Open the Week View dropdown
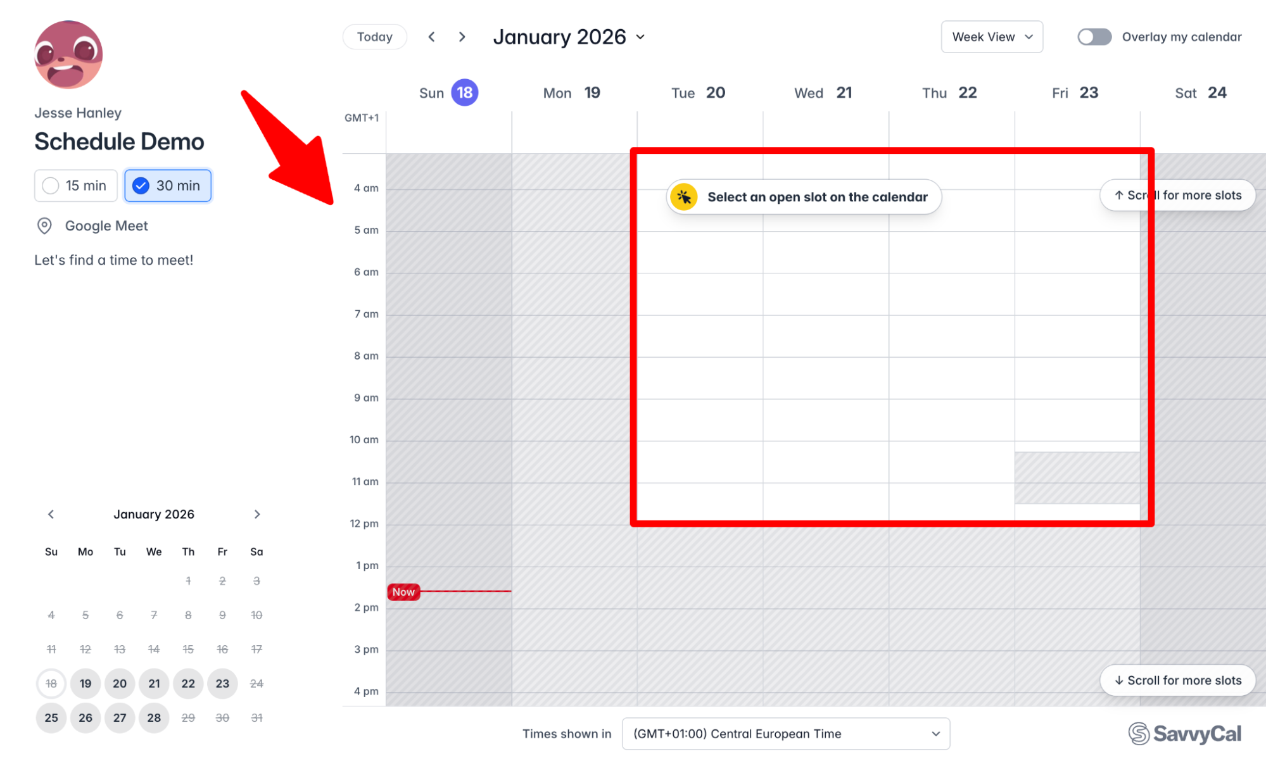Screen dimensions: 1266x761 [992, 37]
